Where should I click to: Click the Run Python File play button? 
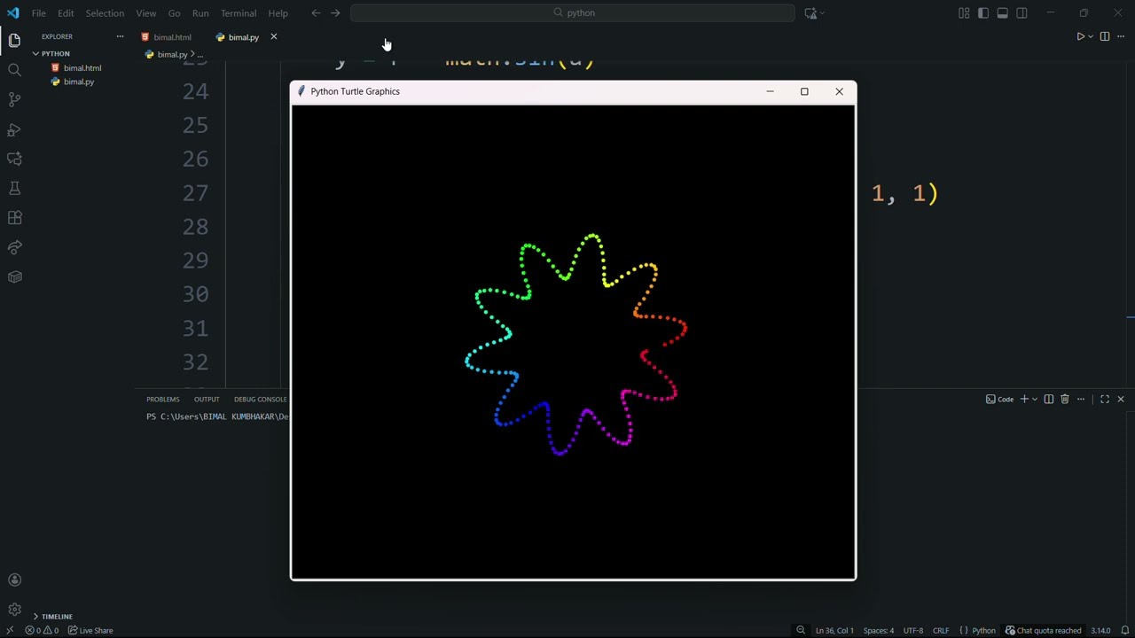tap(1080, 36)
